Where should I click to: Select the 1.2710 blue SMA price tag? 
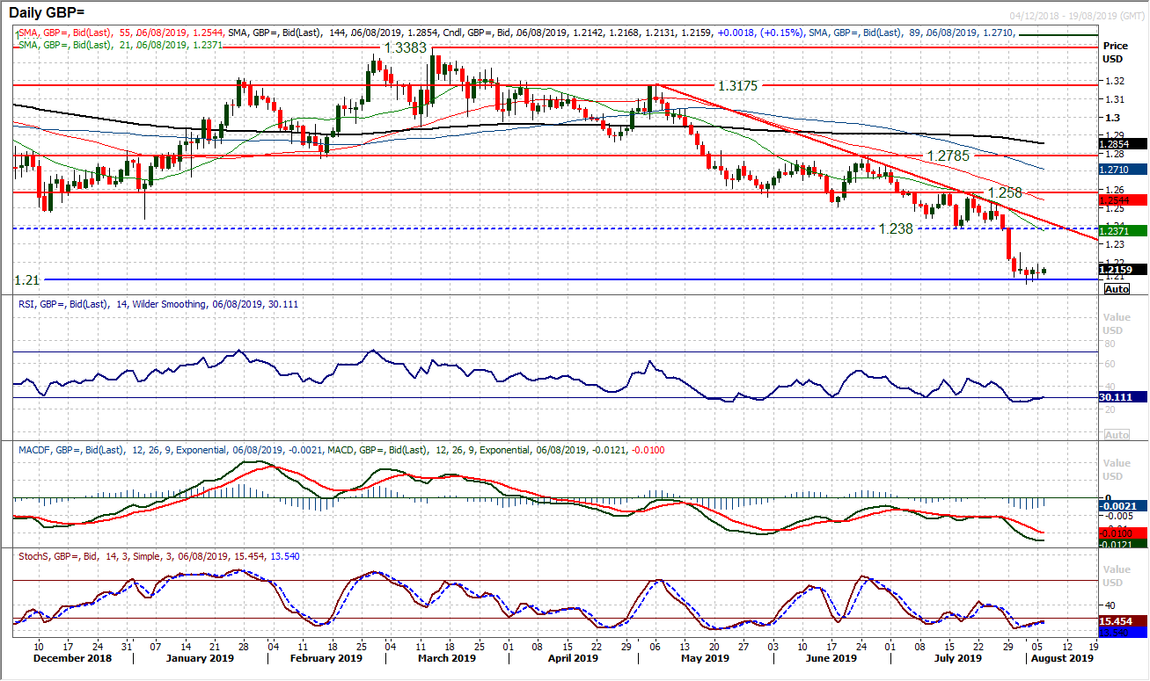(x=1123, y=168)
